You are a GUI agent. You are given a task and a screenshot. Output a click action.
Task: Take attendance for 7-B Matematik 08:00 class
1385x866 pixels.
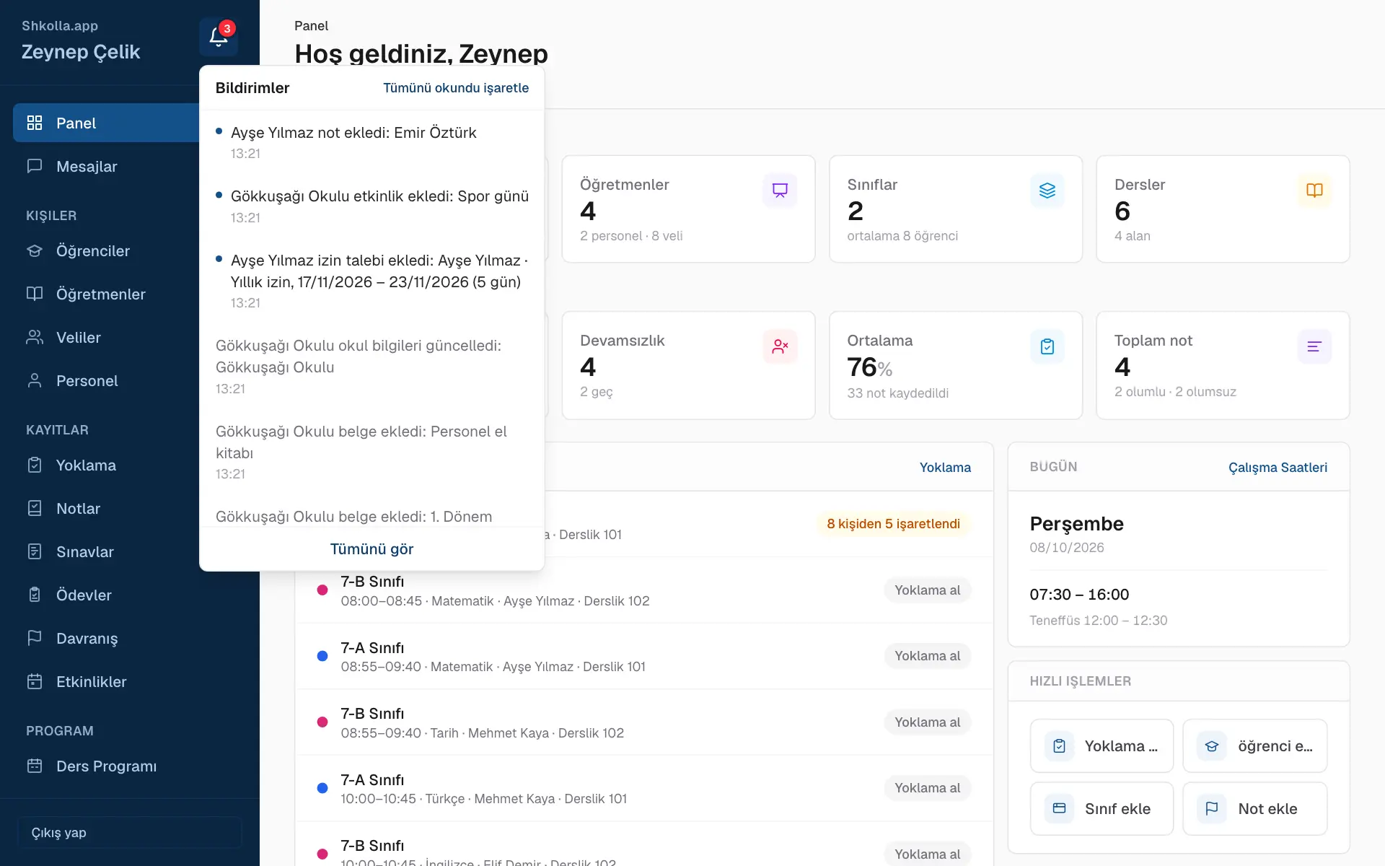tap(927, 590)
